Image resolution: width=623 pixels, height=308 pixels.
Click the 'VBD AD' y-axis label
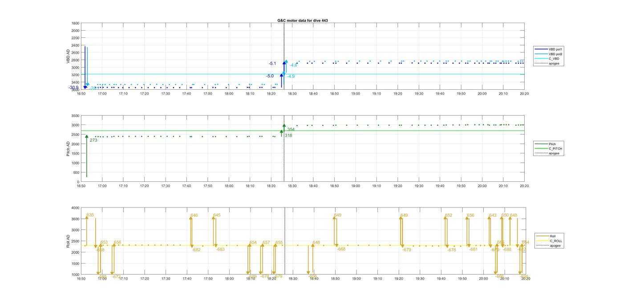(69, 56)
